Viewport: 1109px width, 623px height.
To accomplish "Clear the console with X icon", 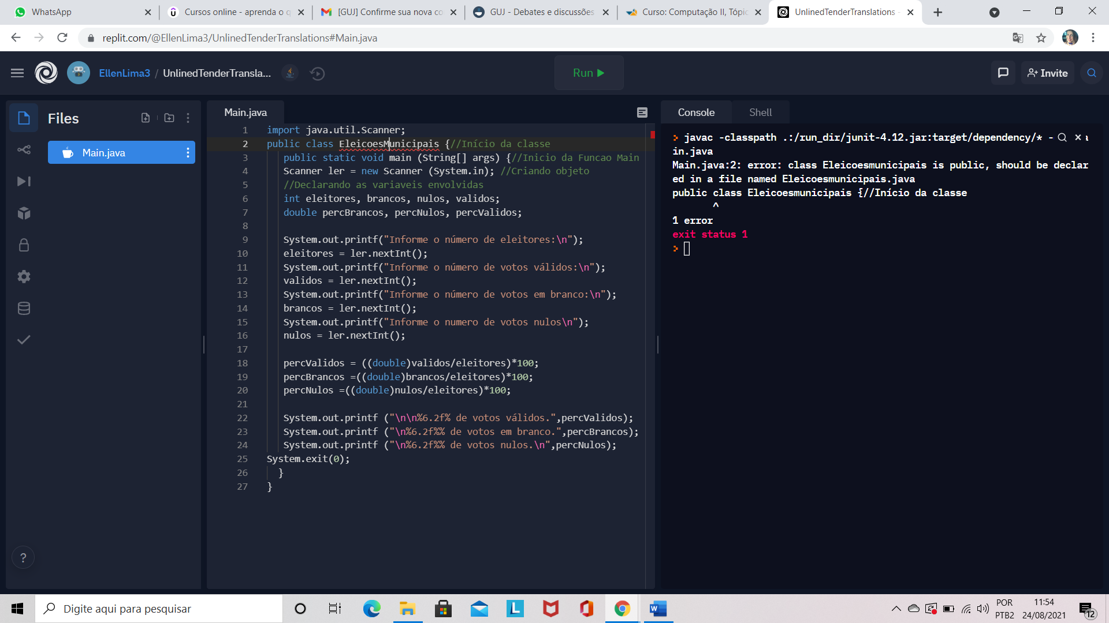I will 1078,137.
